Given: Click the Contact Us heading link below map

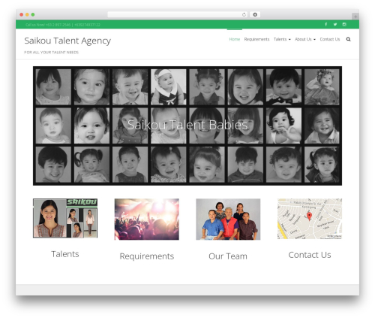Looking at the screenshot, I should click(310, 255).
